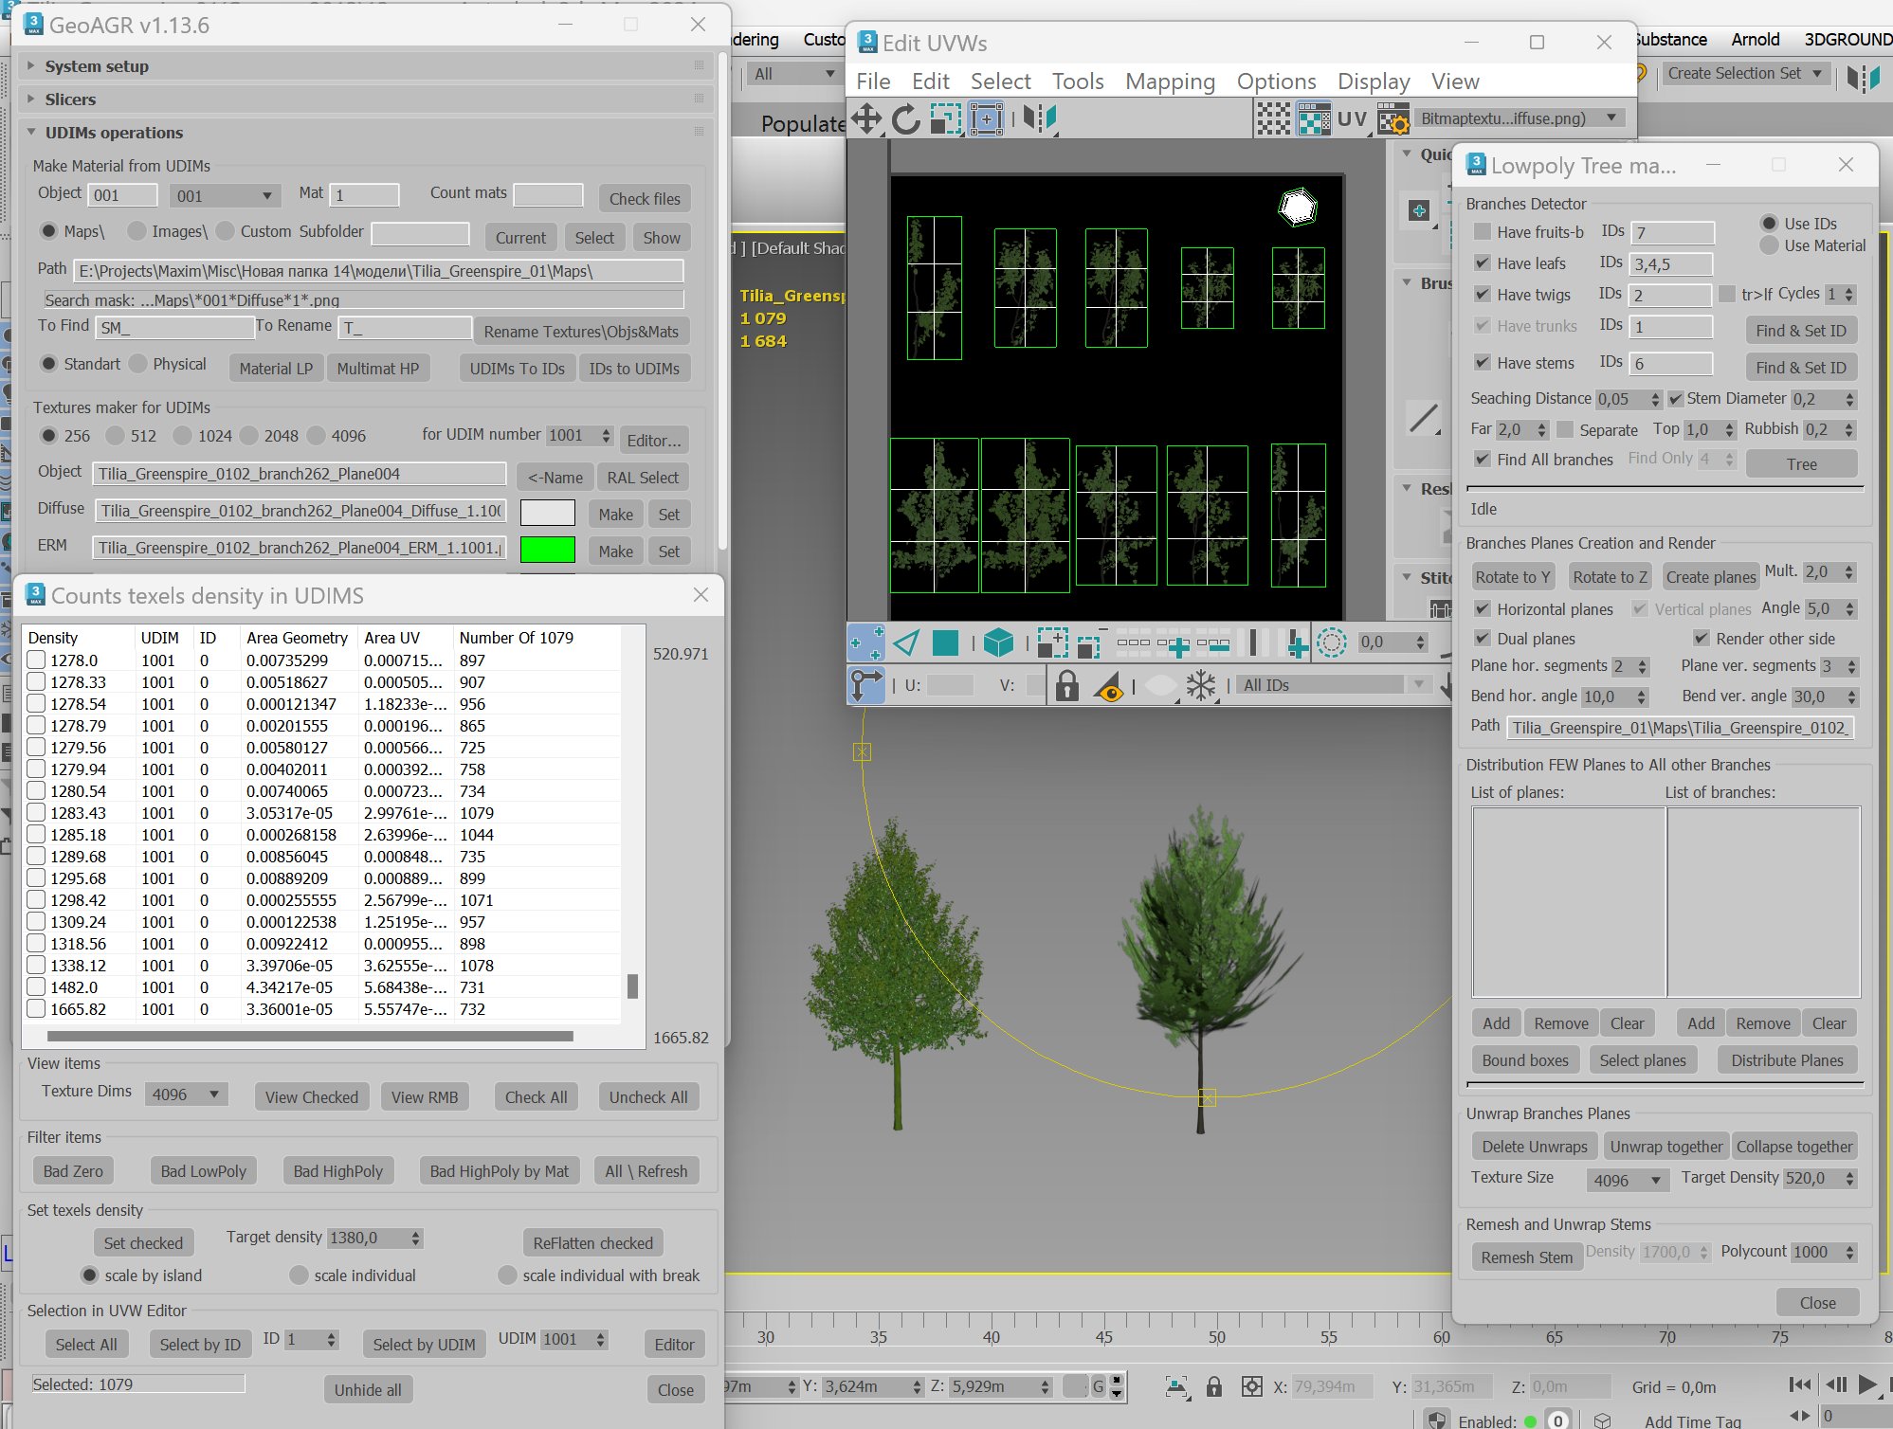Select the 1024 texture size radio button
Screen dimensions: 1893x1429
tap(183, 436)
